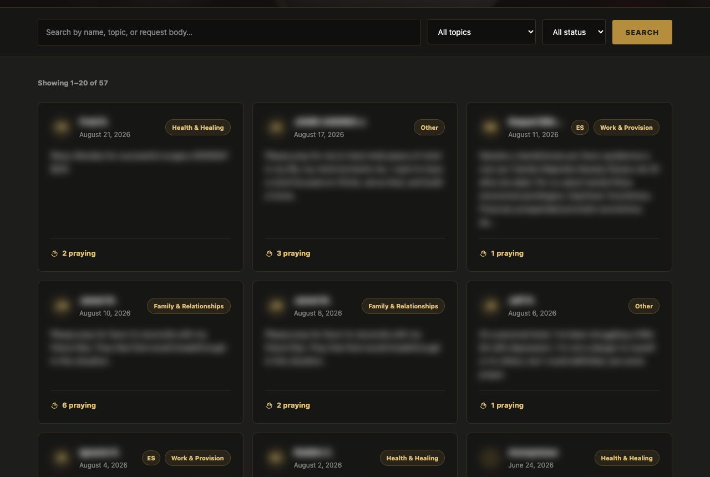Image resolution: width=710 pixels, height=477 pixels.
Task: Click praying hands icon on August 21 card
Action: pyautogui.click(x=54, y=253)
